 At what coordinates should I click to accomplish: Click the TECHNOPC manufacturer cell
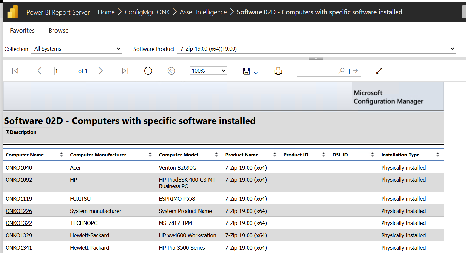pos(84,223)
